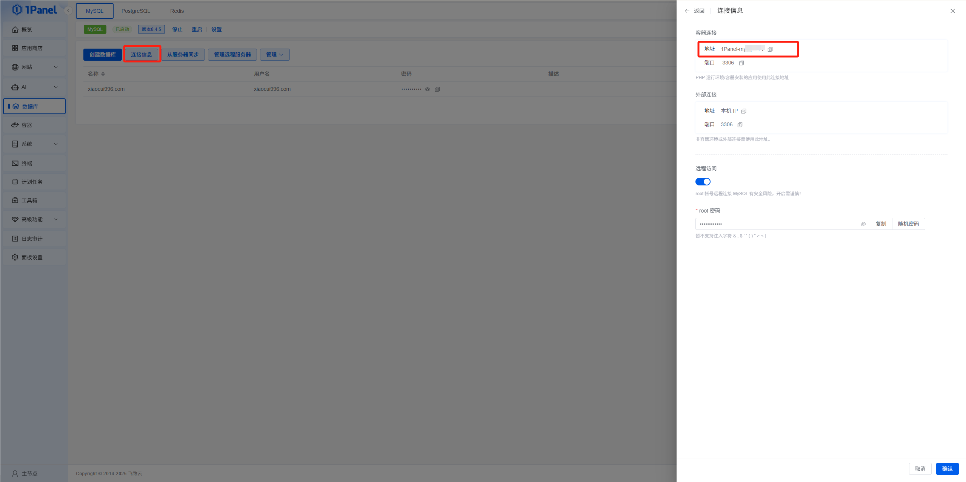The image size is (966, 482).
Task: Copy the container connection address
Action: pyautogui.click(x=770, y=49)
